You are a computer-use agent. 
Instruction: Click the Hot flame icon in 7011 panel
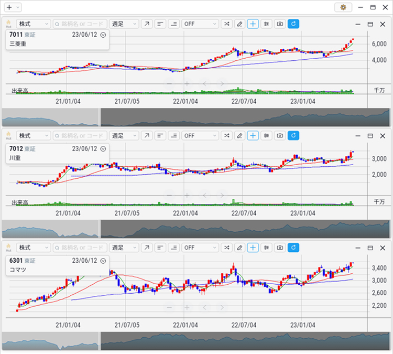8,24
